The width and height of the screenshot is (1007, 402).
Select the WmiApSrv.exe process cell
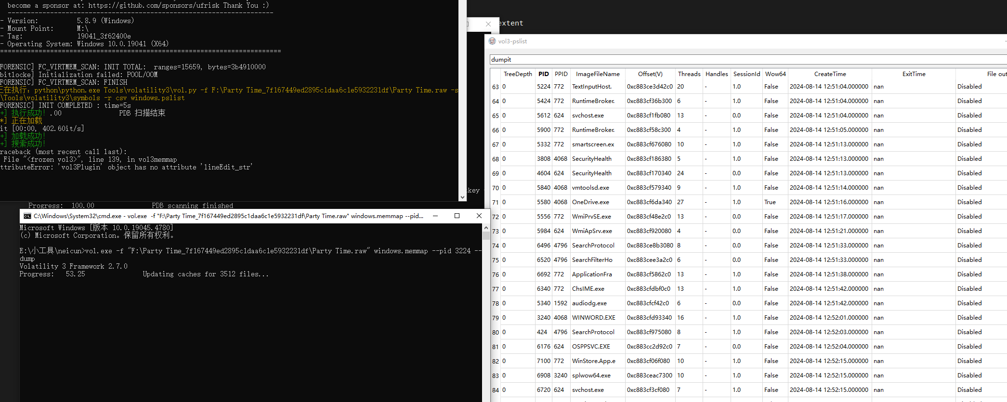[x=598, y=231]
